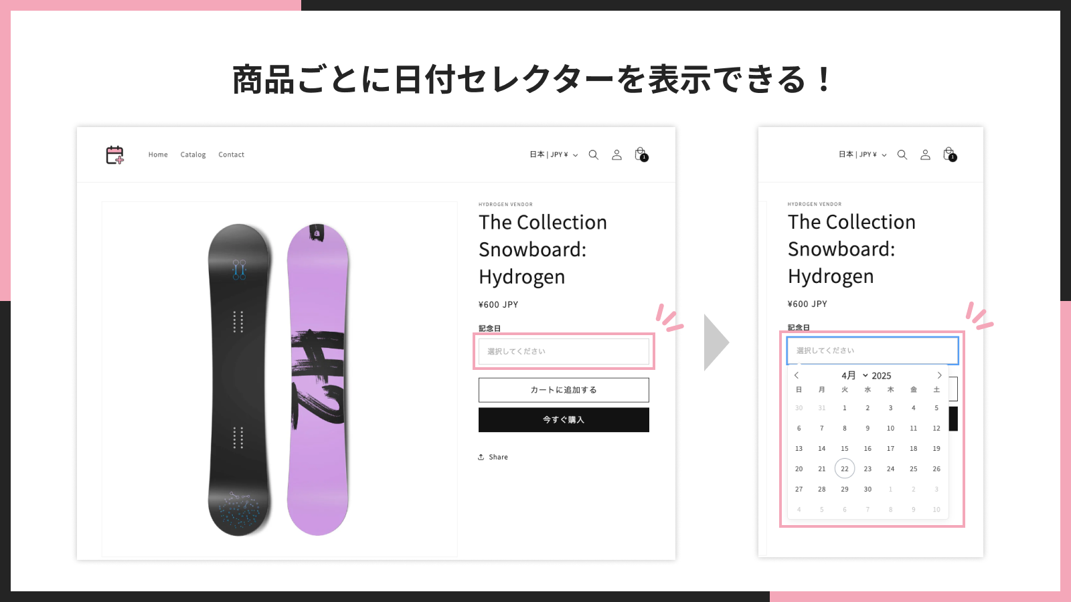Open the Contact menu item
The width and height of the screenshot is (1071, 602).
(x=231, y=155)
